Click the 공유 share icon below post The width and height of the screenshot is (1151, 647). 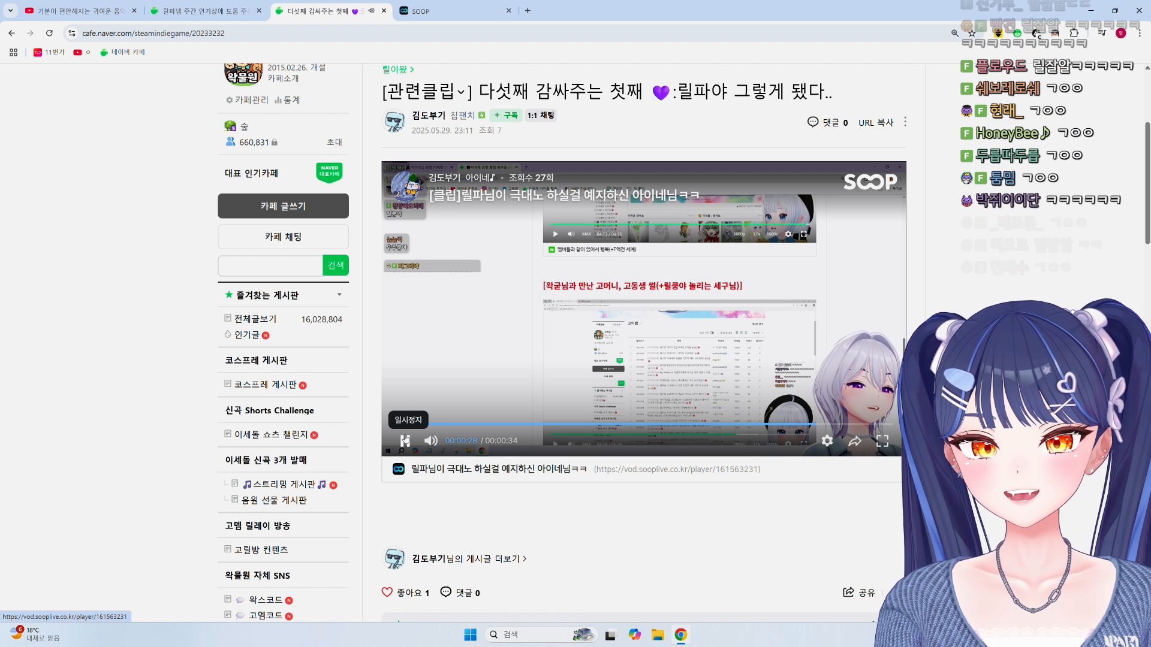(849, 592)
